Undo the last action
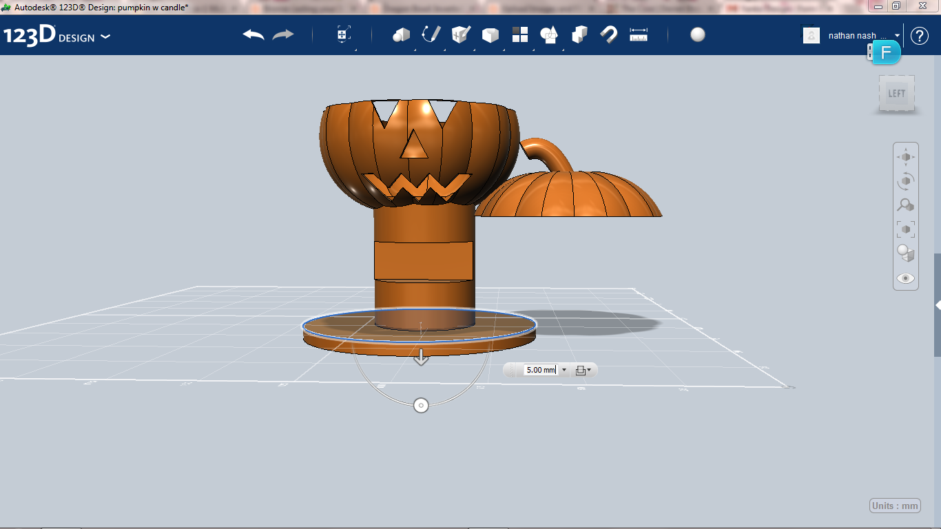This screenshot has width=941, height=529. (254, 35)
